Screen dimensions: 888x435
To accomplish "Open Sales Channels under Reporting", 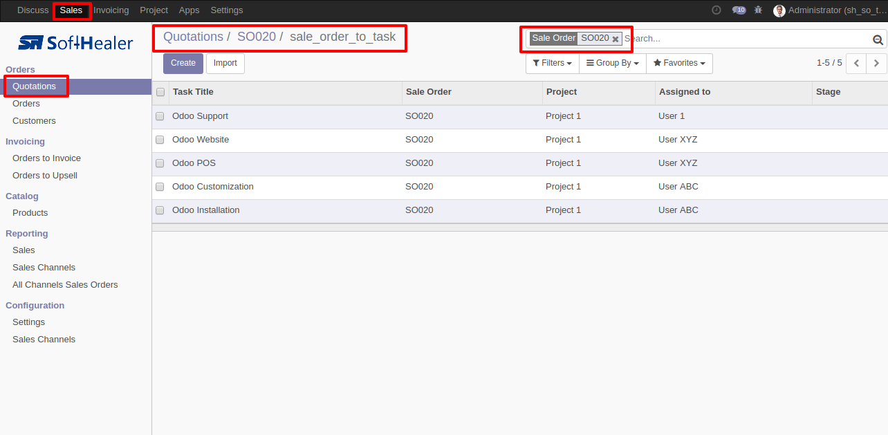I will point(44,268).
